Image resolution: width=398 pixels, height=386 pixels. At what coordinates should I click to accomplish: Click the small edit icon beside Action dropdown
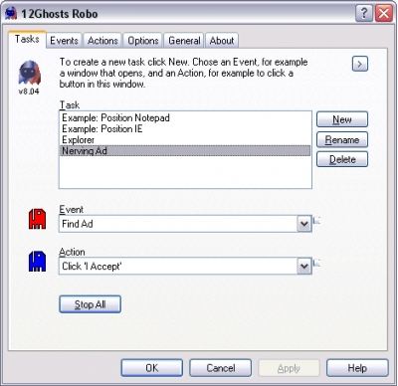(316, 263)
